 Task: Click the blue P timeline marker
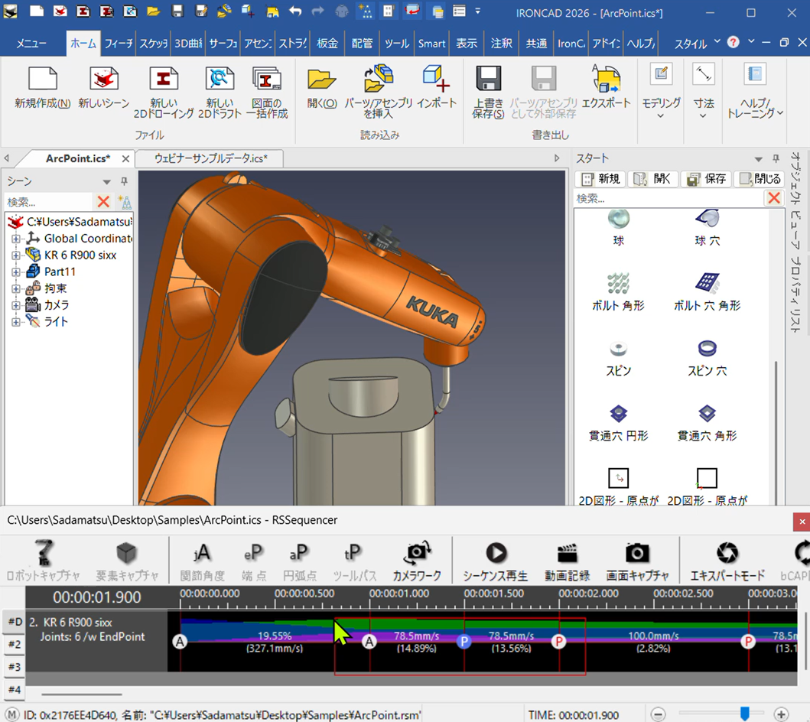click(x=464, y=642)
